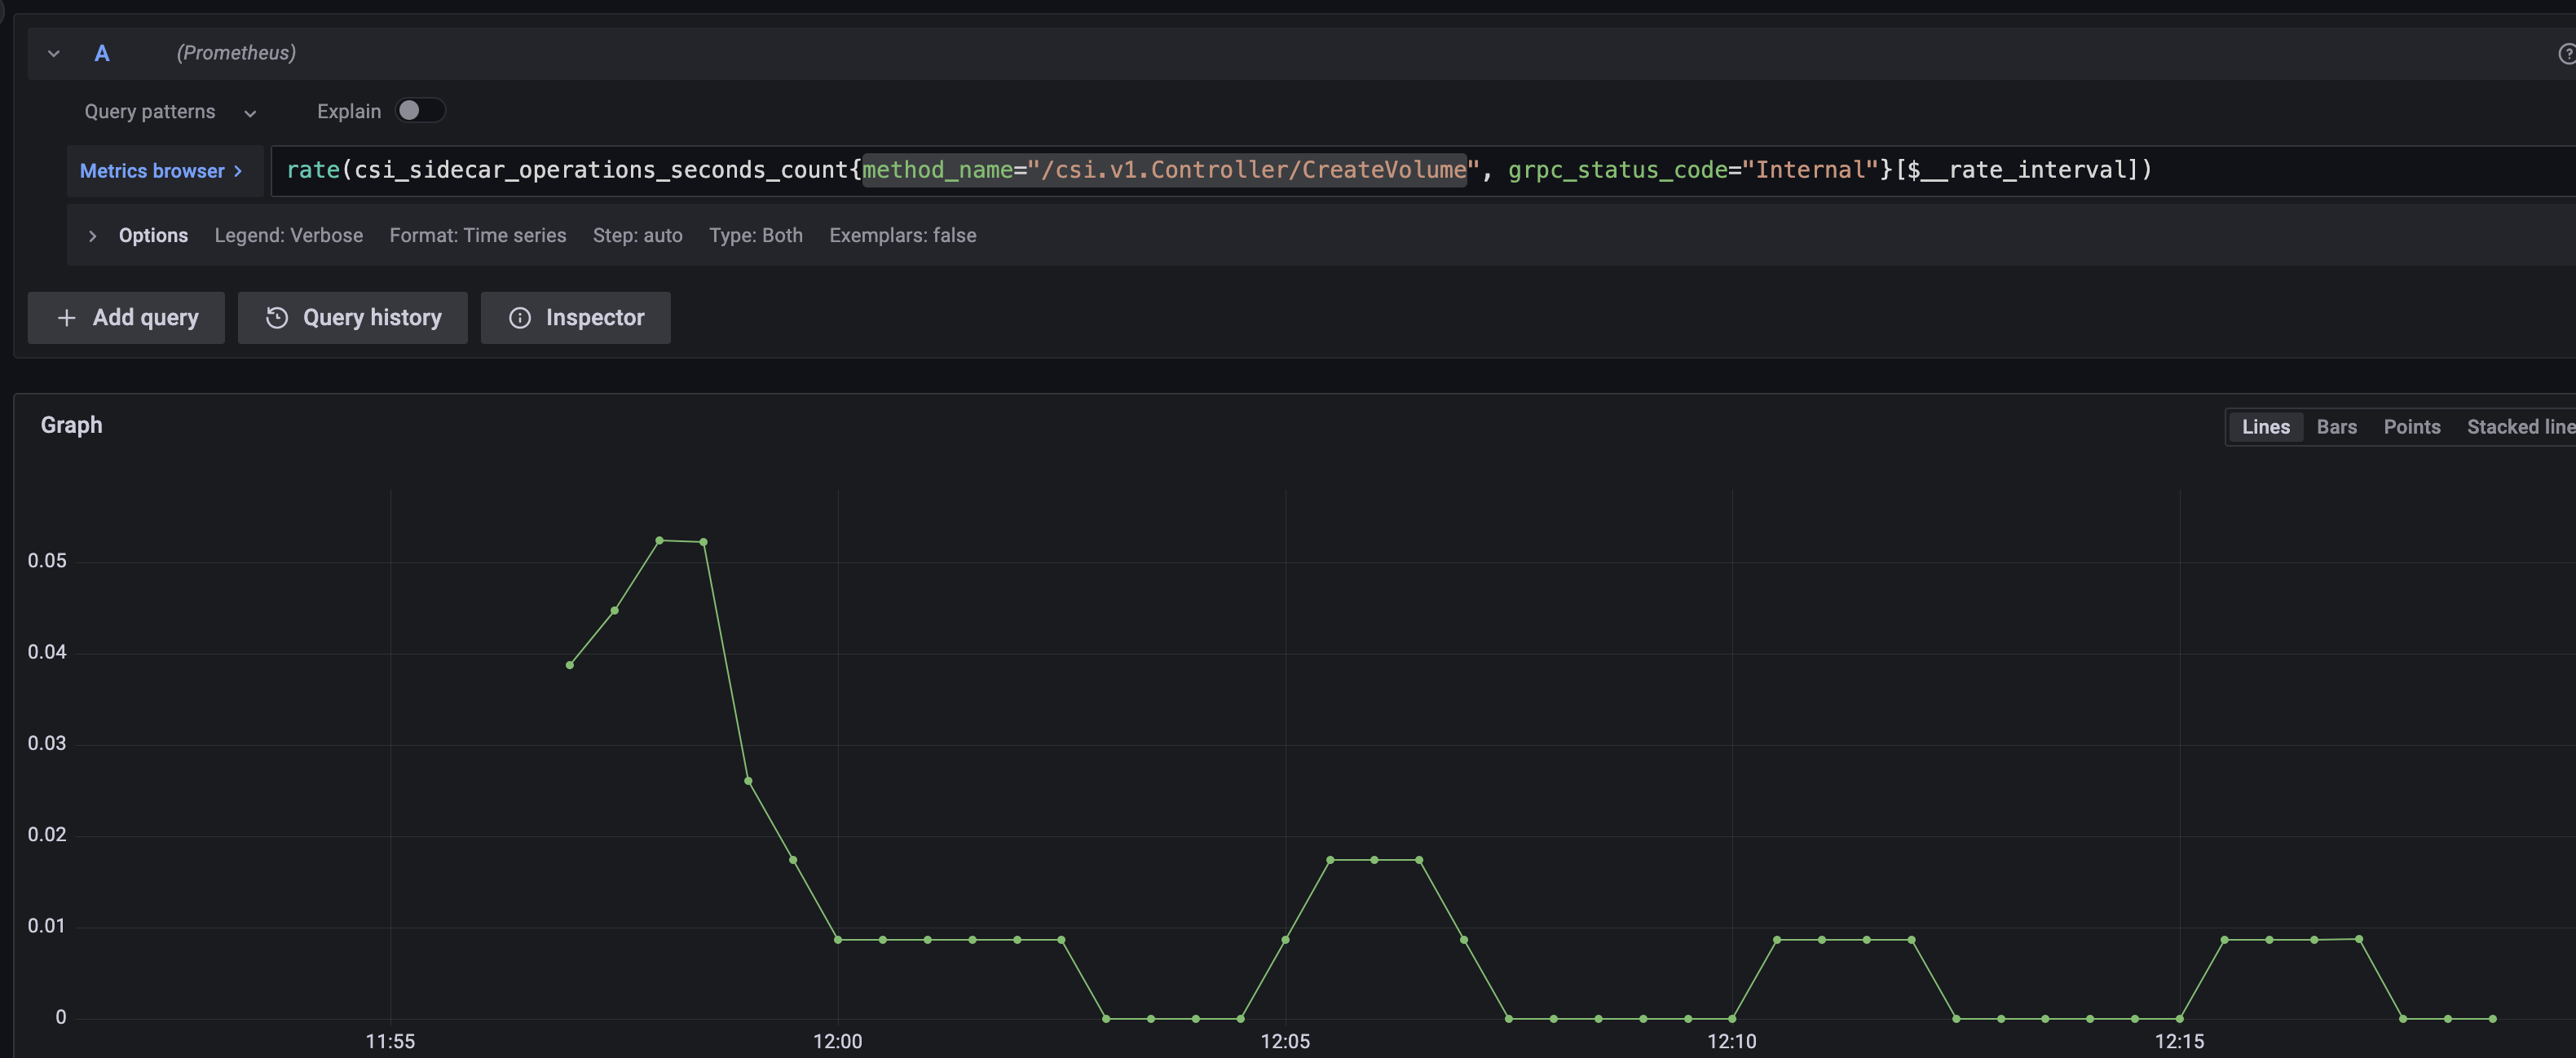
Task: Switch graph style to Points
Action: (2411, 427)
